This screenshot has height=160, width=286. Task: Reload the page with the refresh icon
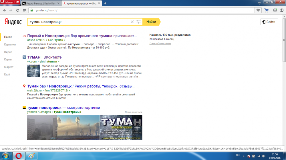pyautogui.click(x=17, y=10)
